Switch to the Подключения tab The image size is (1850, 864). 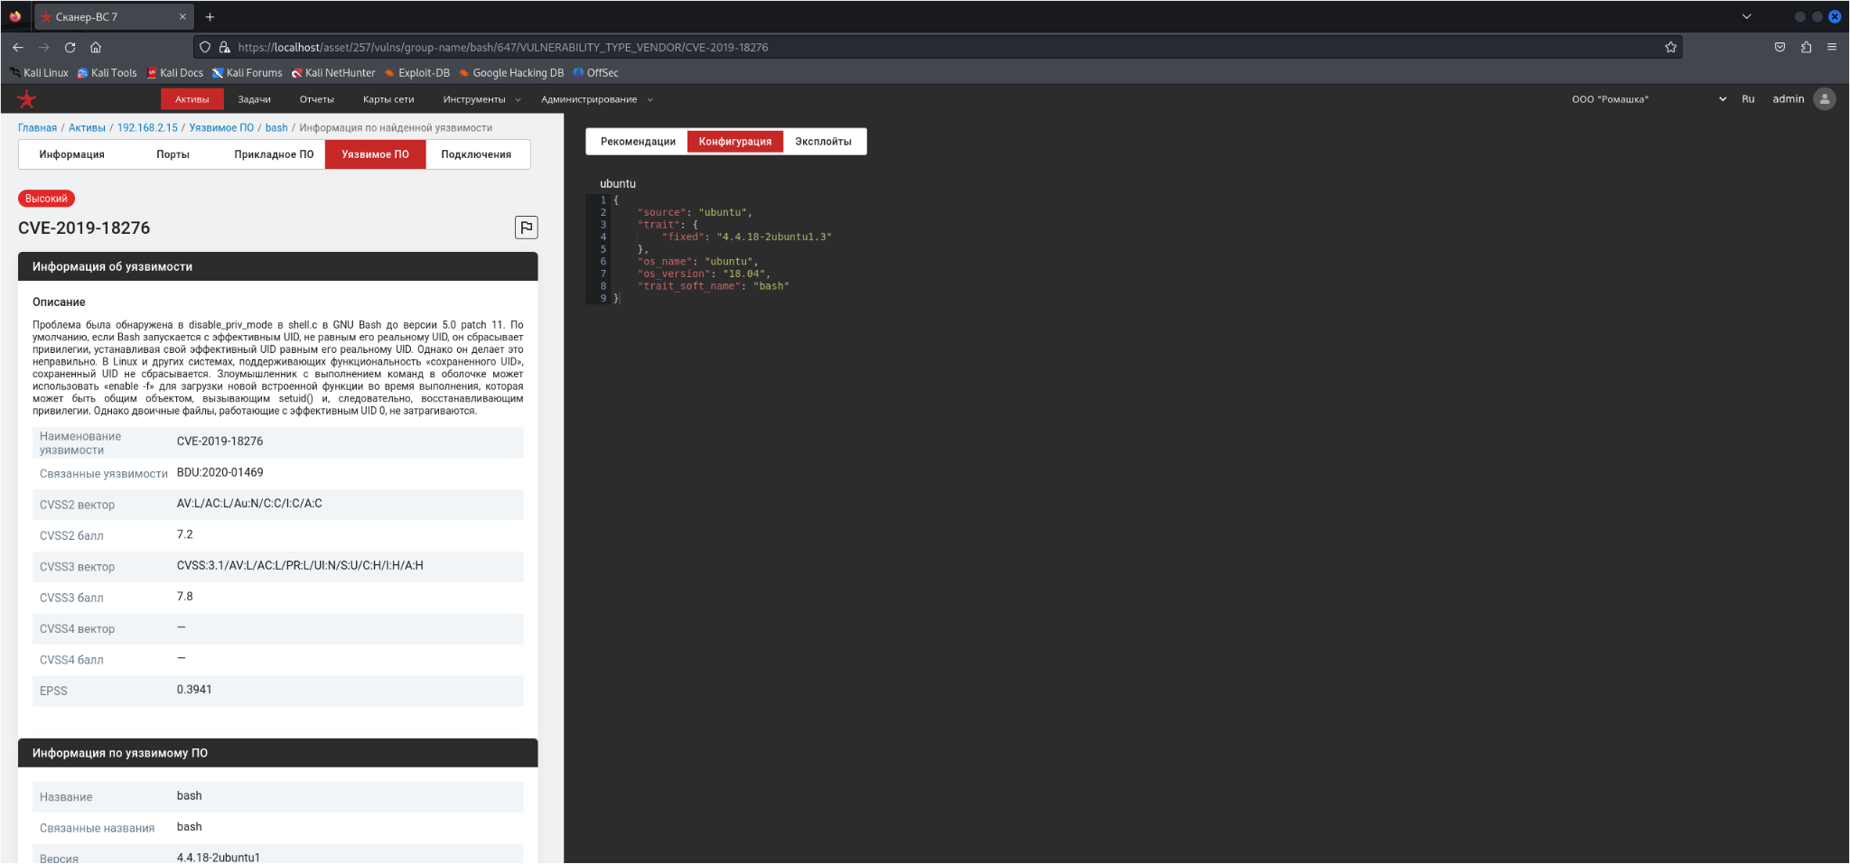tap(476, 154)
